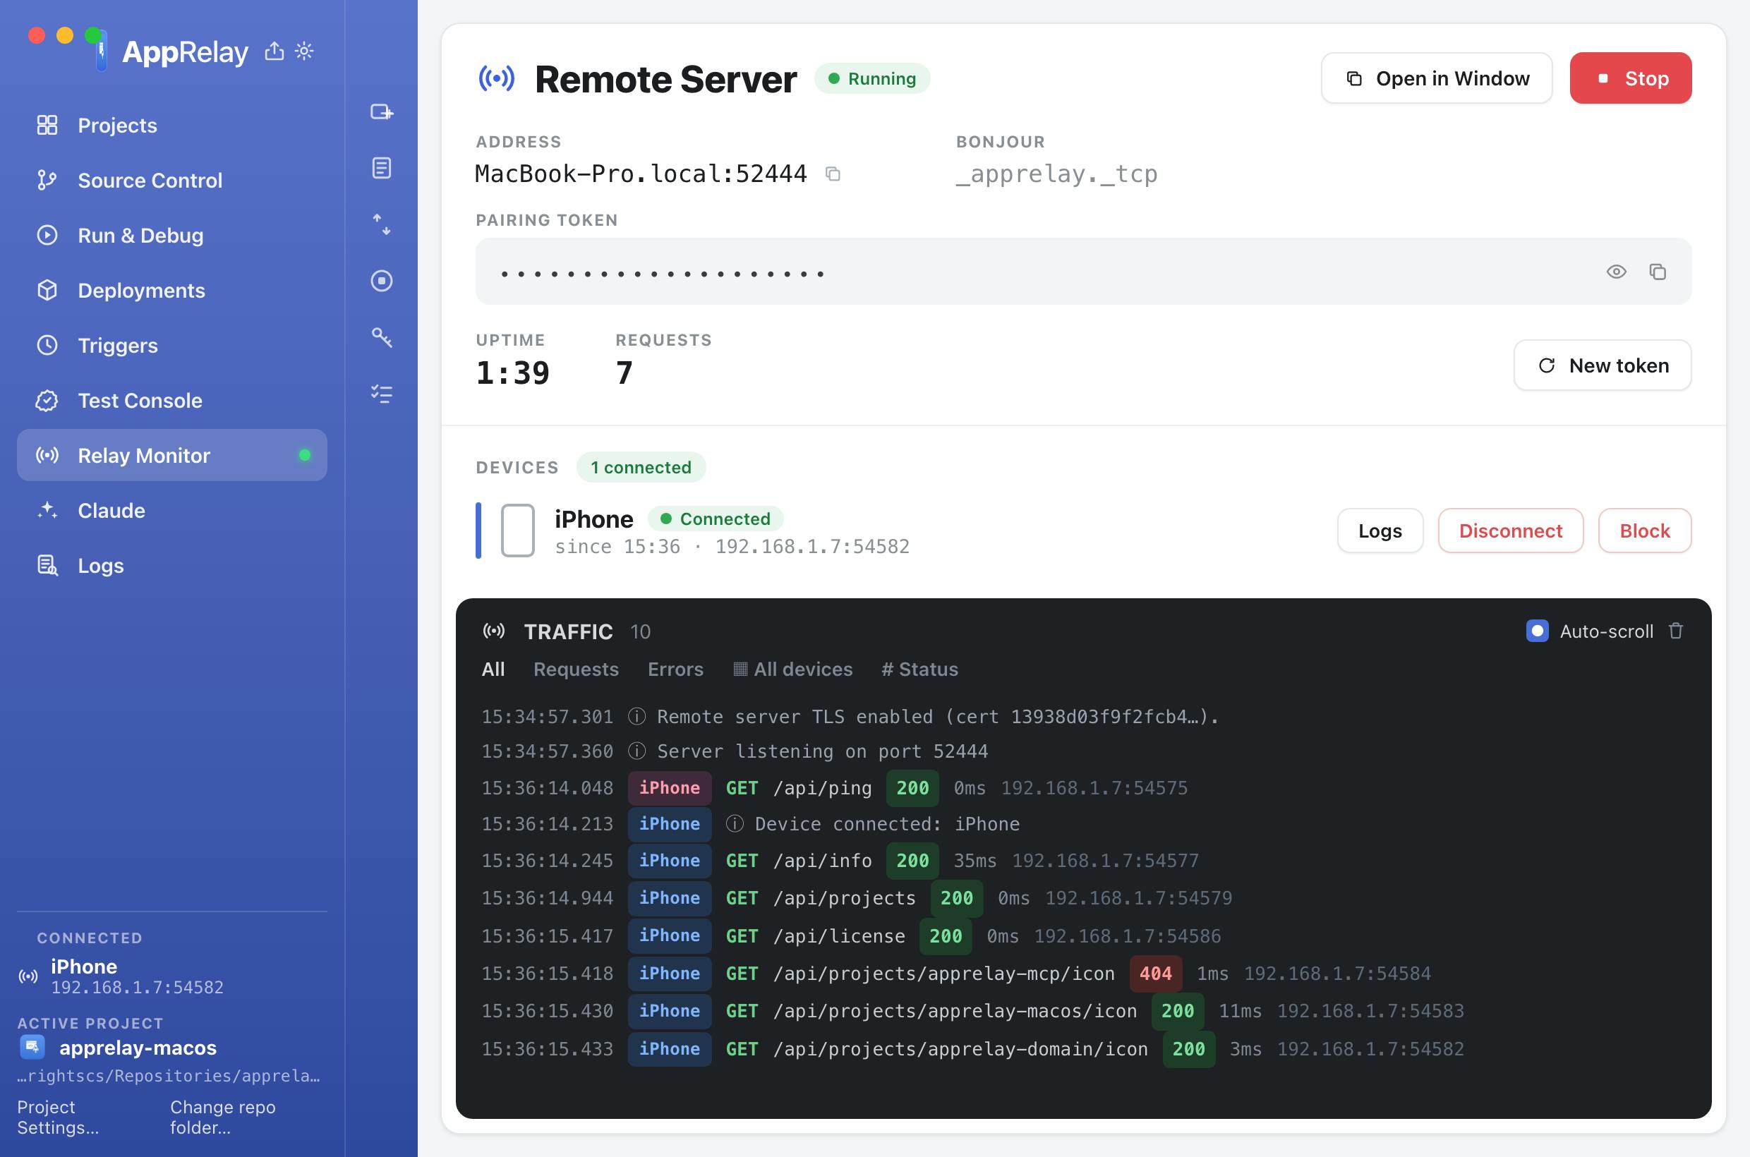Screen dimensions: 1750x1157
Task: Click the iPhone Connected status badge
Action: [x=716, y=519]
